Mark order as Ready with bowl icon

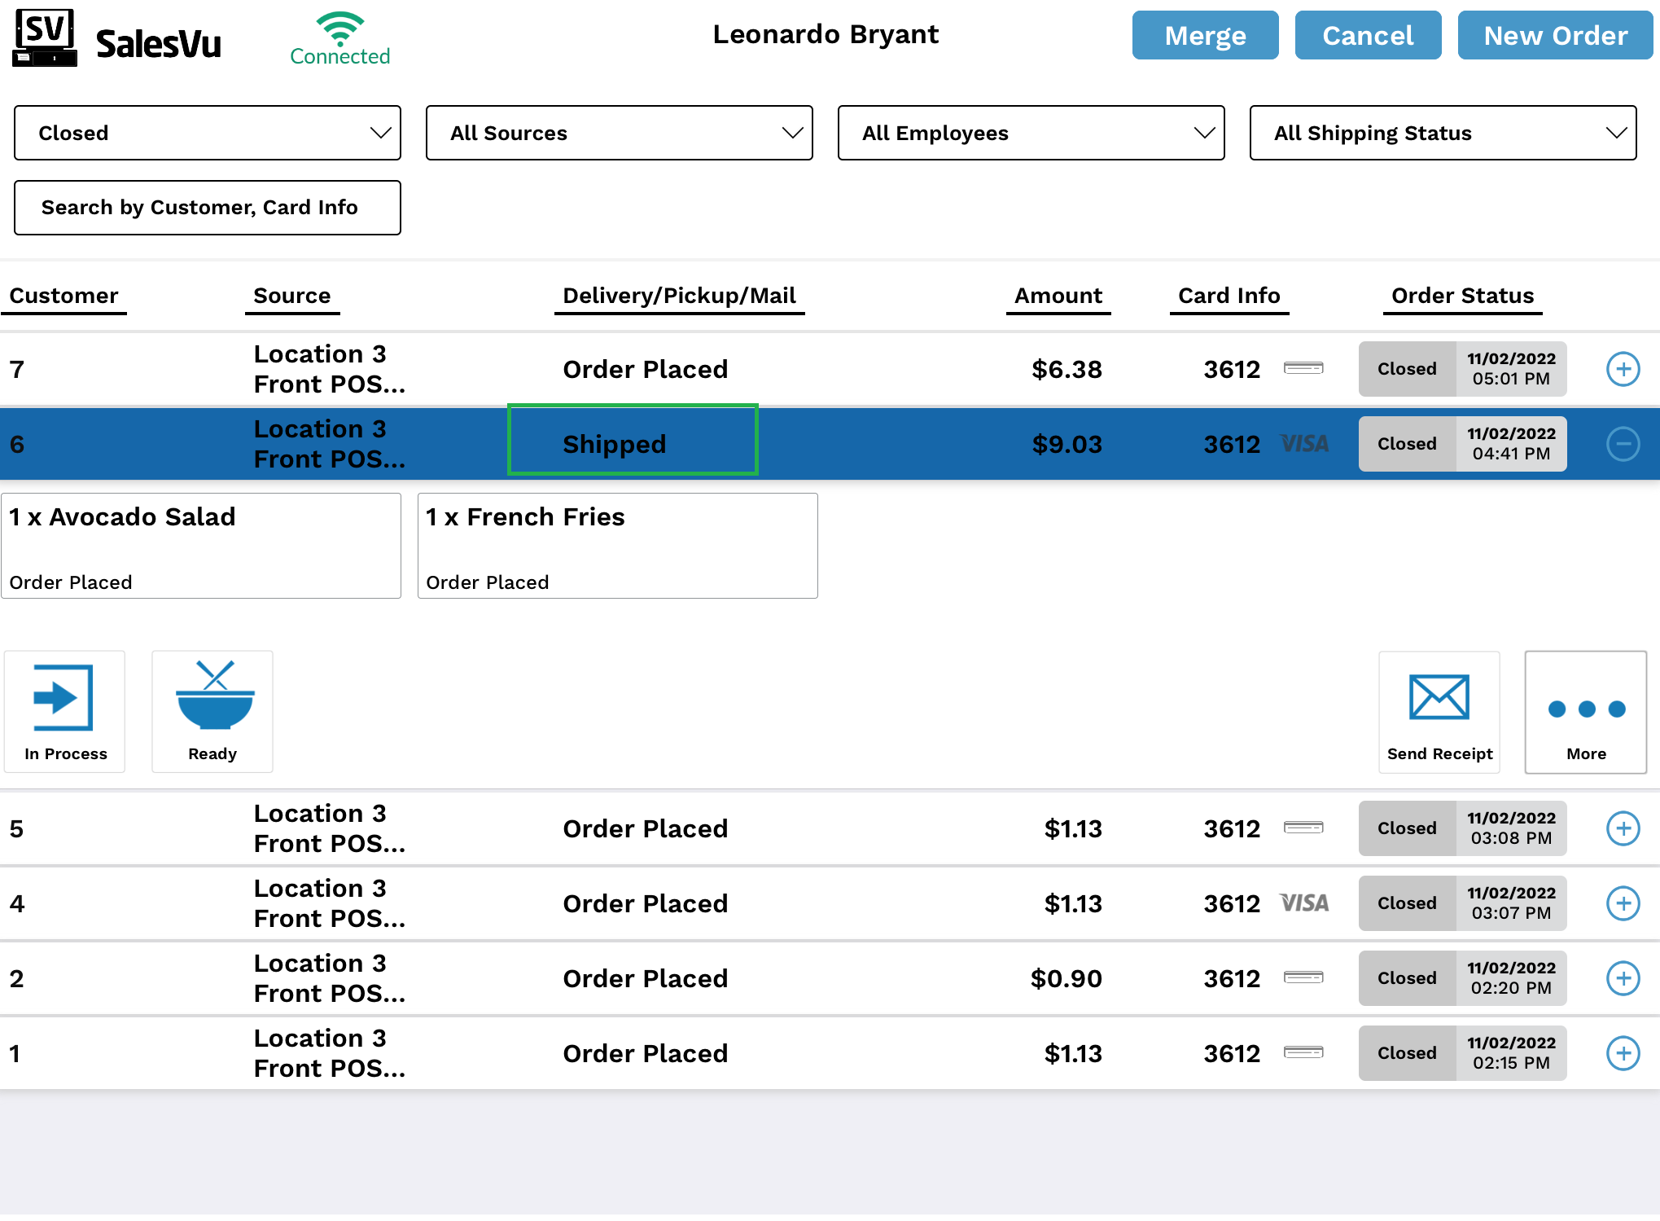coord(214,697)
